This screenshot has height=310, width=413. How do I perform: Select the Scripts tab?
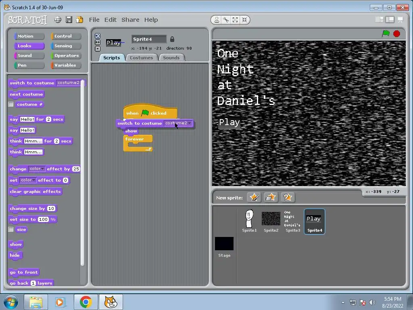click(111, 58)
